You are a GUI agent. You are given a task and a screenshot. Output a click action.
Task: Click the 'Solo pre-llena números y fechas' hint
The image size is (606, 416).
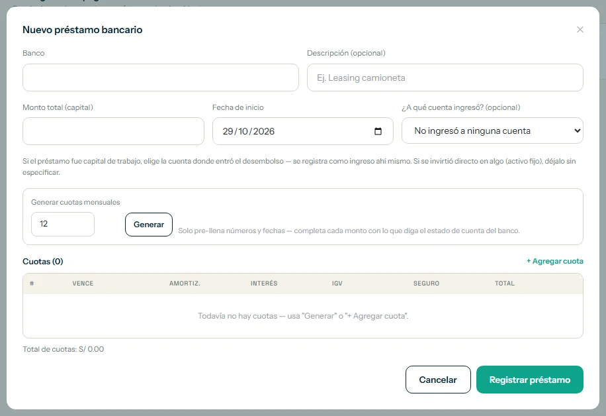coord(349,231)
